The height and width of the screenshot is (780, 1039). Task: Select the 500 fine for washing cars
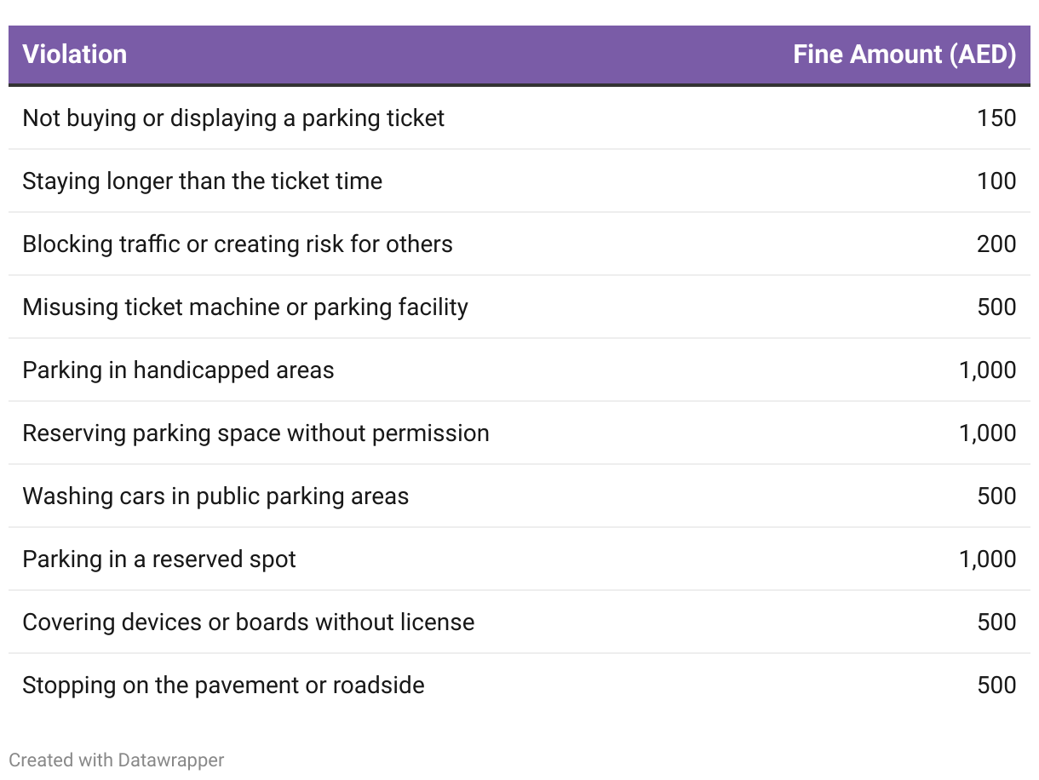tap(996, 496)
